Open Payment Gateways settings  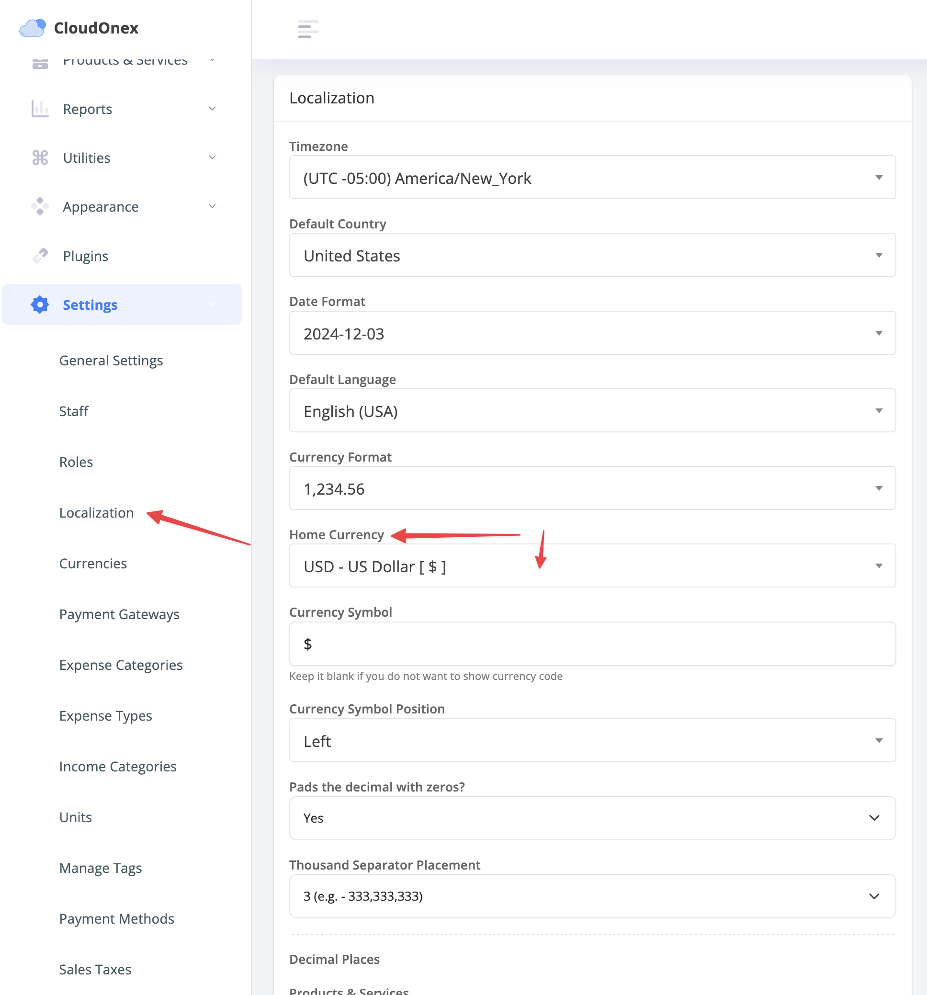(119, 614)
